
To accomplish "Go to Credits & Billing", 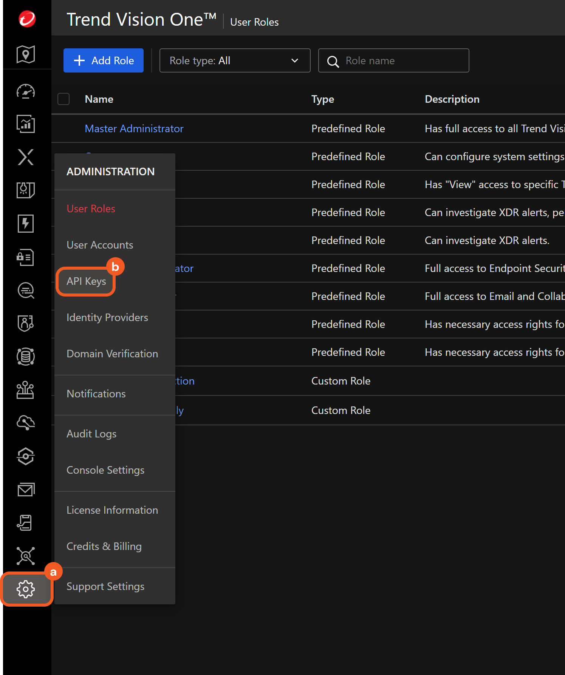I will pos(104,547).
